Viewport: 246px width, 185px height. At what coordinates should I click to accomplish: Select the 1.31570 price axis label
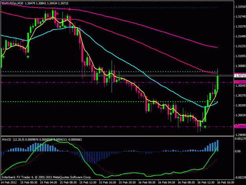[x=240, y=26]
